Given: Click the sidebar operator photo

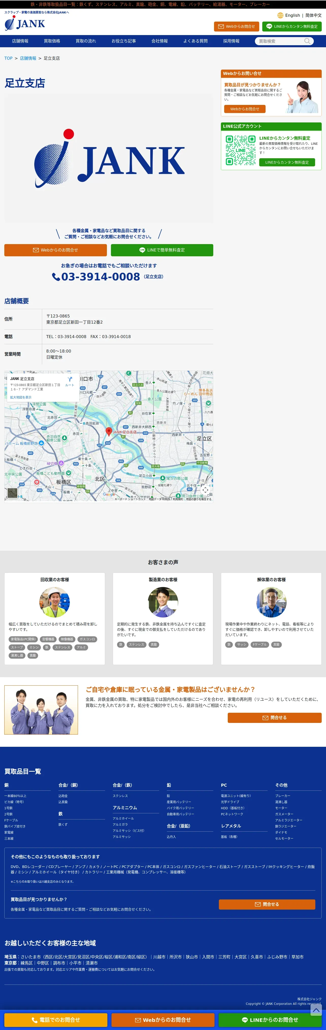Looking at the screenshot, I should tap(302, 96).
